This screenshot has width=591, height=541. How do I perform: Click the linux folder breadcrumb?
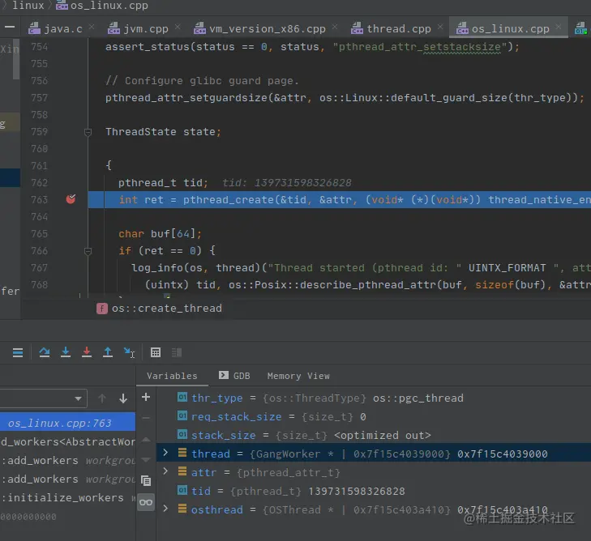pyautogui.click(x=28, y=6)
